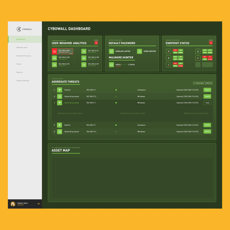
Task: Click the 5 Available Threats badge
Action: pos(203,83)
